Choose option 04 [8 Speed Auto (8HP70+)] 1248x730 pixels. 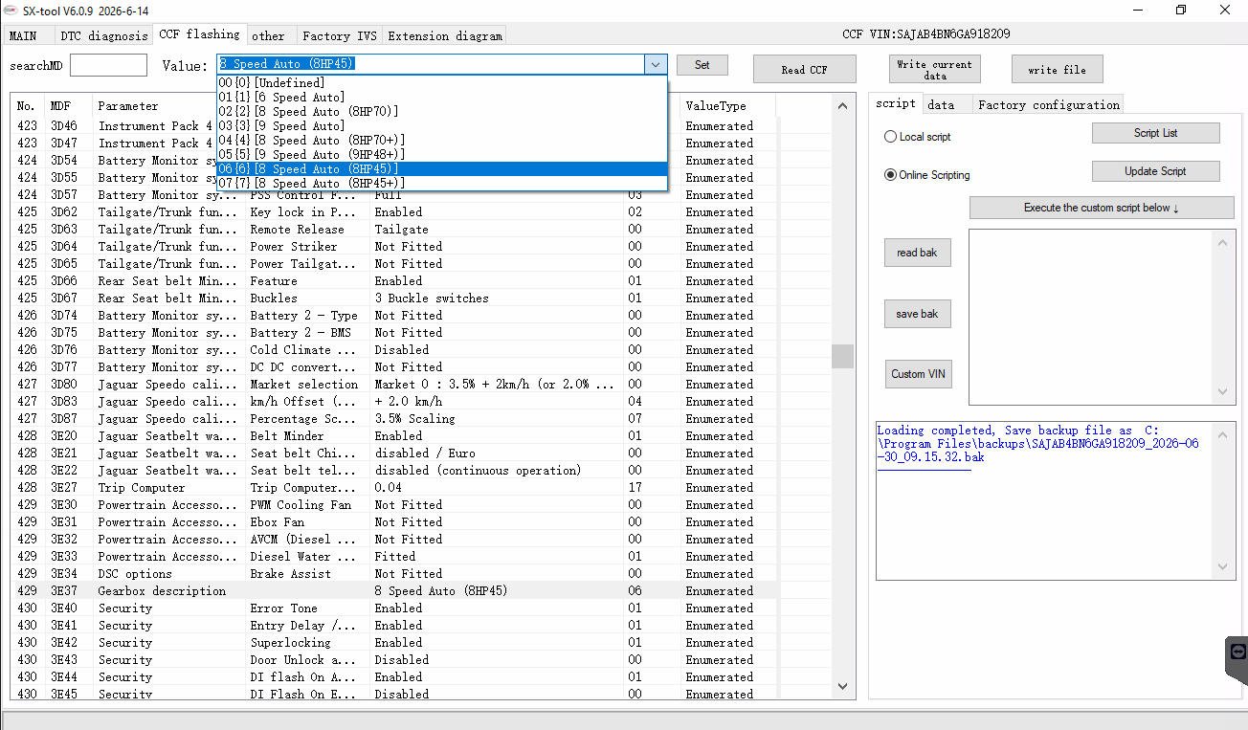(x=442, y=141)
